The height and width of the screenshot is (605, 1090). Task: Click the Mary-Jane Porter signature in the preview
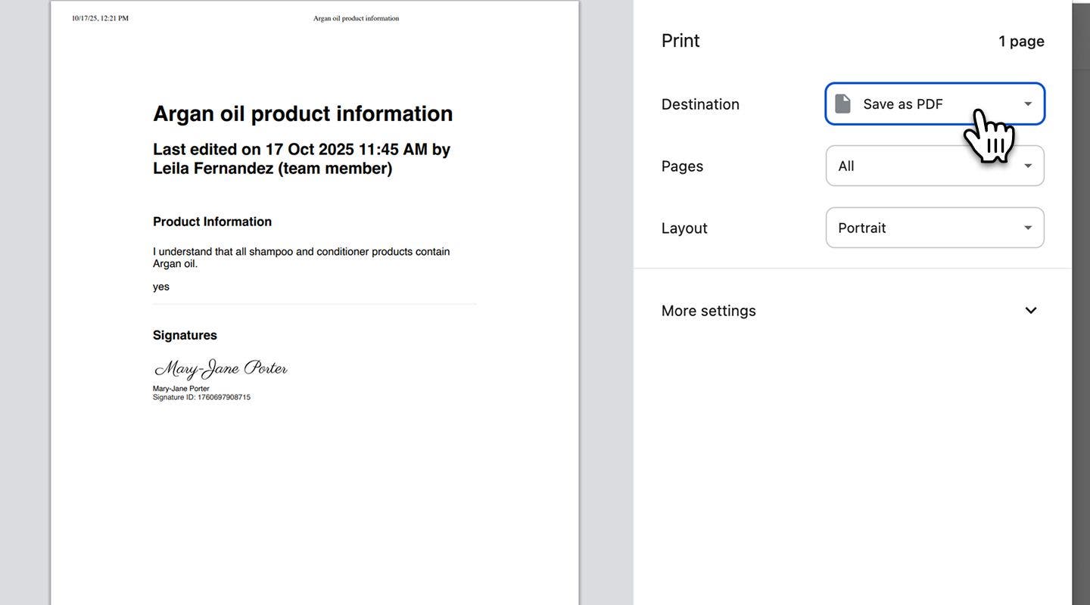click(220, 368)
